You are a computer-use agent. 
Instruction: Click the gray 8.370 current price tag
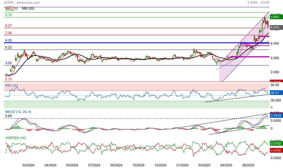pos(276,28)
